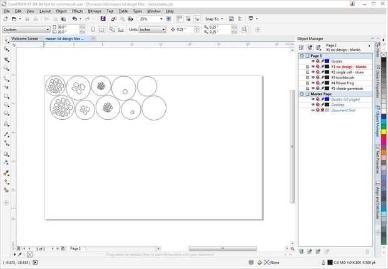Open the Align and Distribute docker tab
Viewport: 388px width, 269px height.
tap(377, 200)
